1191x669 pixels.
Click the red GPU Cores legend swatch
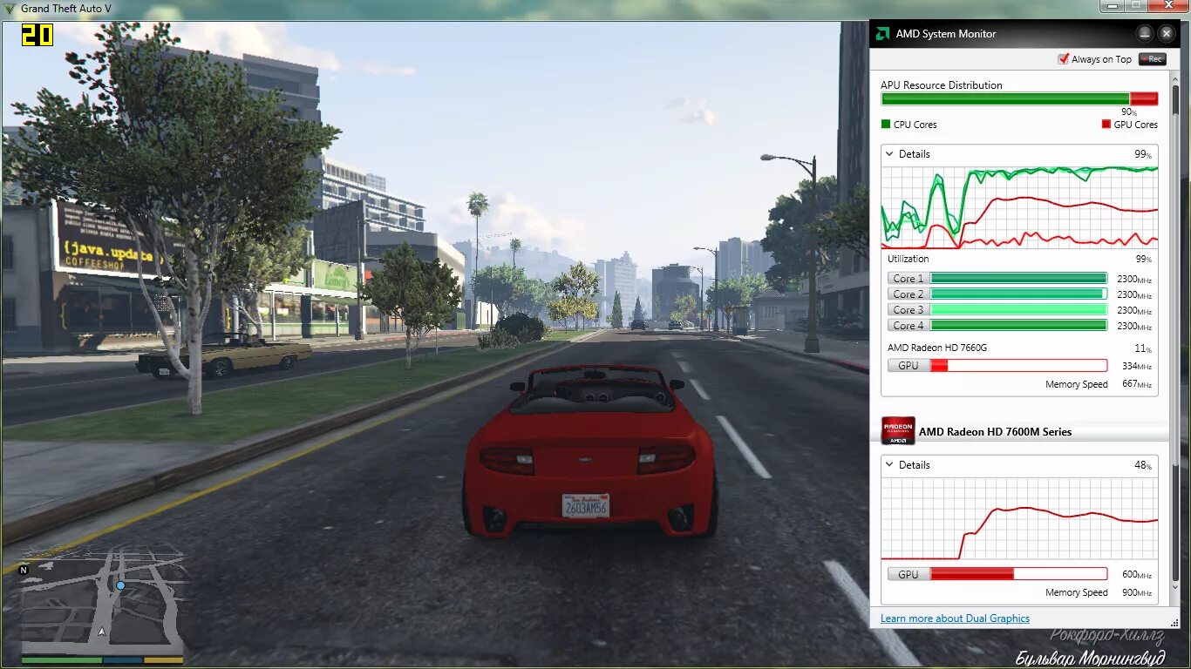[1106, 125]
